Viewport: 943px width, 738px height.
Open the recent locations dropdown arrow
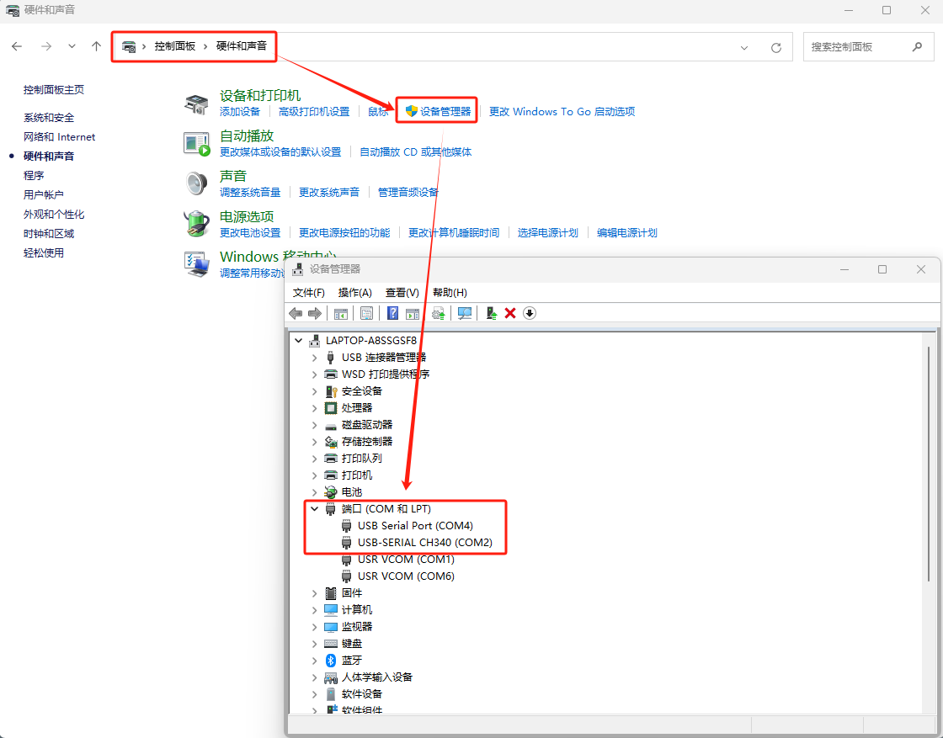[x=72, y=46]
